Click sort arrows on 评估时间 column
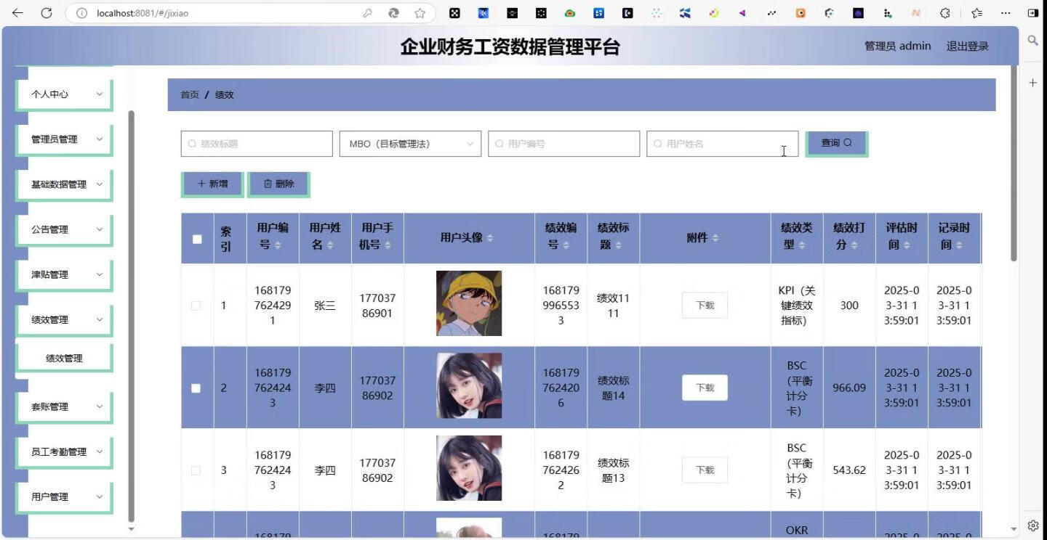Viewport: 1047px width, 540px height. 906,245
